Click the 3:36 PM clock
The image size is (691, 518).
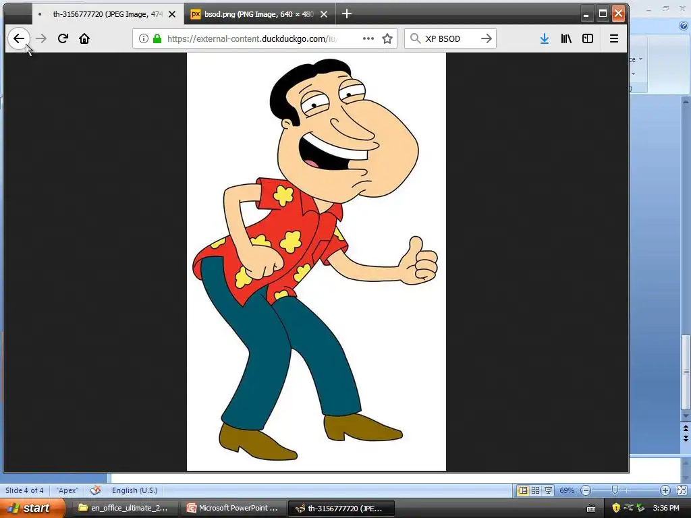(x=666, y=509)
